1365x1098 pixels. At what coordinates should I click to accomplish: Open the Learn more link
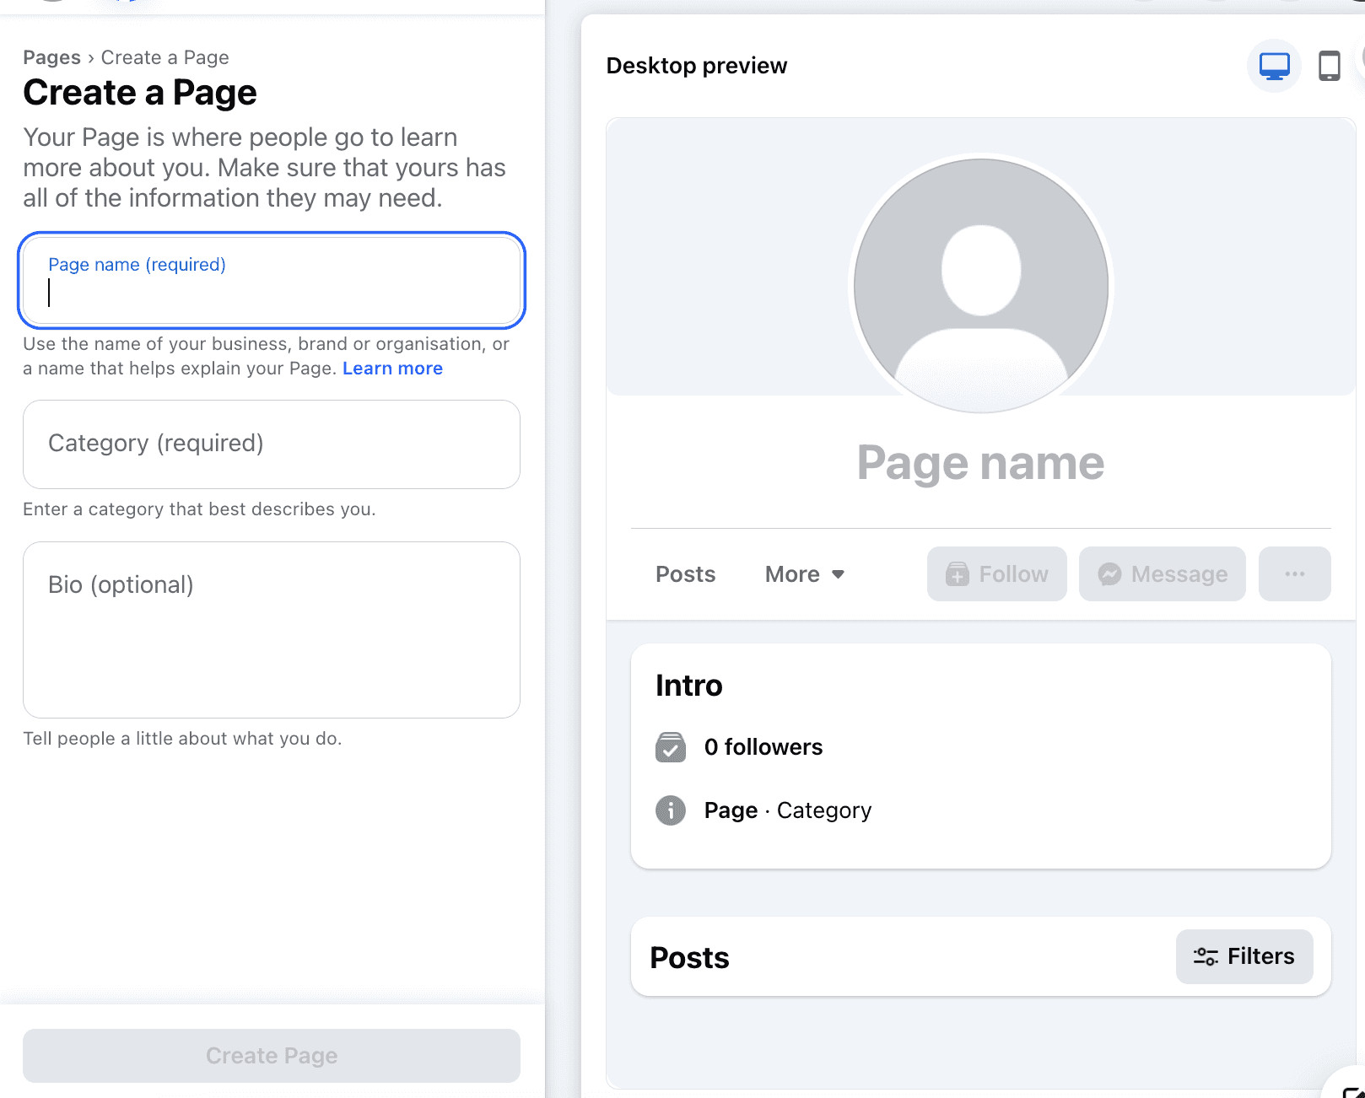click(392, 369)
